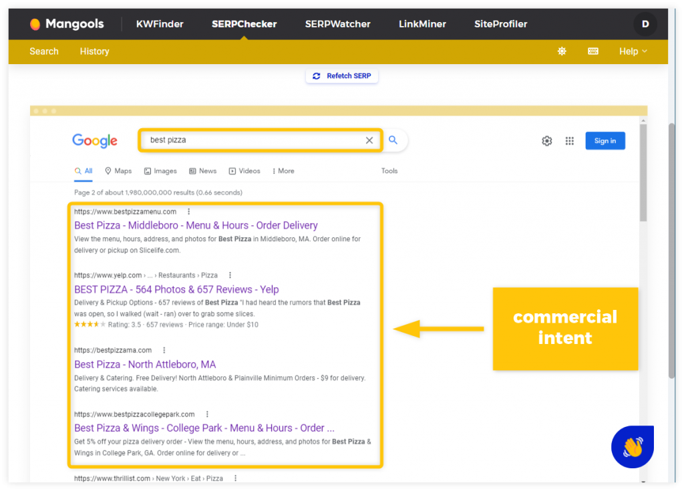
Task: Click the Refetch SERP button
Action: click(341, 75)
